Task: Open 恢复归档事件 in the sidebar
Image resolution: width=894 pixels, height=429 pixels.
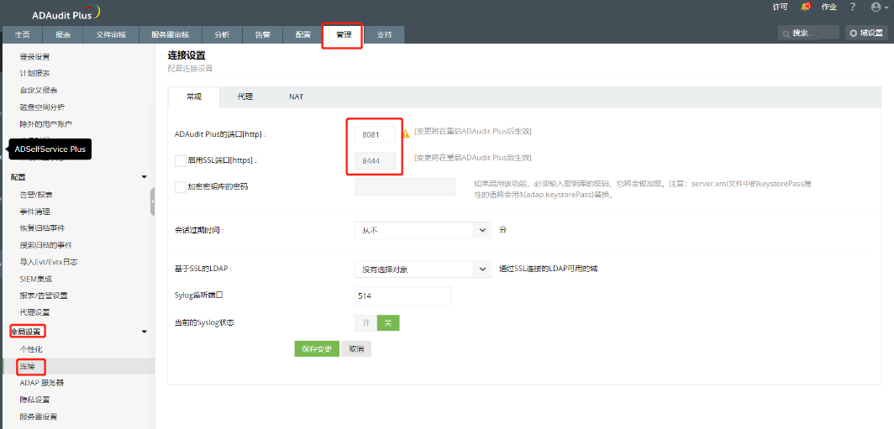Action: 42,228
